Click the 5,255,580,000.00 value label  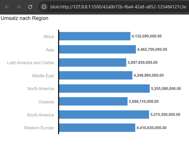pyautogui.click(x=166, y=89)
